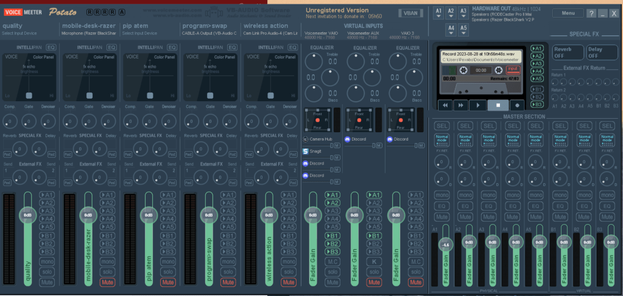Screen dimensions: 623x296
Task: Fast-forward the cassette recorder
Action: click(461, 105)
